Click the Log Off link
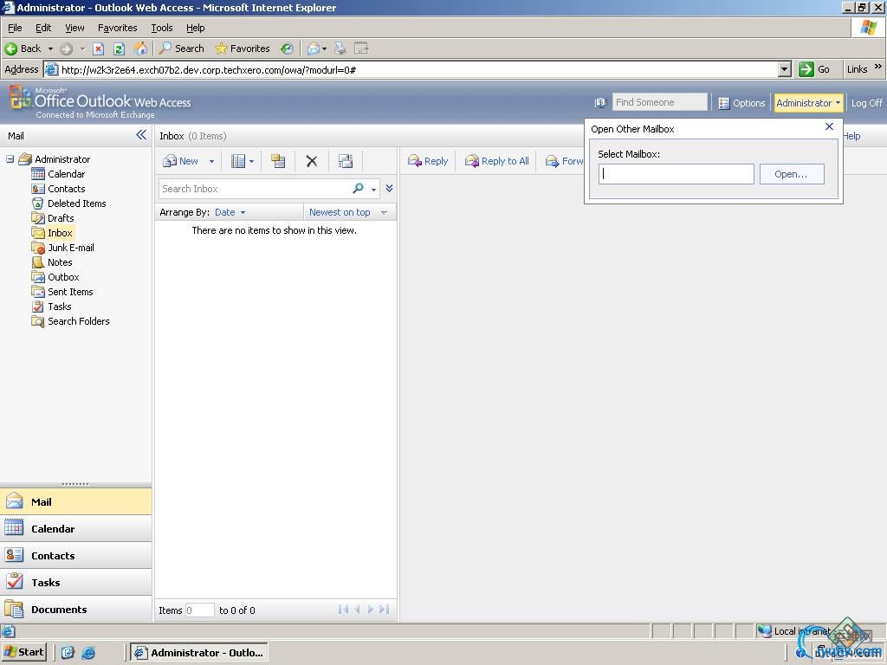The width and height of the screenshot is (887, 665). [866, 103]
